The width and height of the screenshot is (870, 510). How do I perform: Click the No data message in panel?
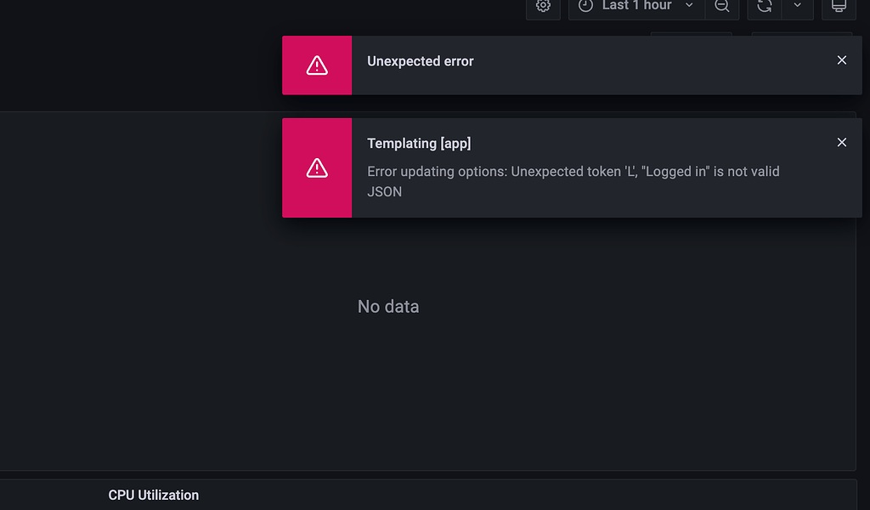[x=388, y=306]
